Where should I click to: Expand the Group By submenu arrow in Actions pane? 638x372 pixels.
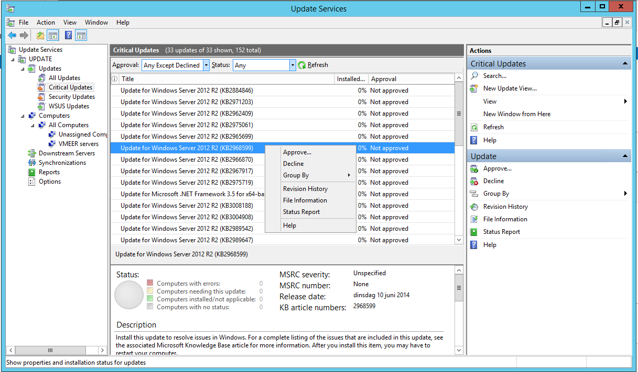point(625,194)
